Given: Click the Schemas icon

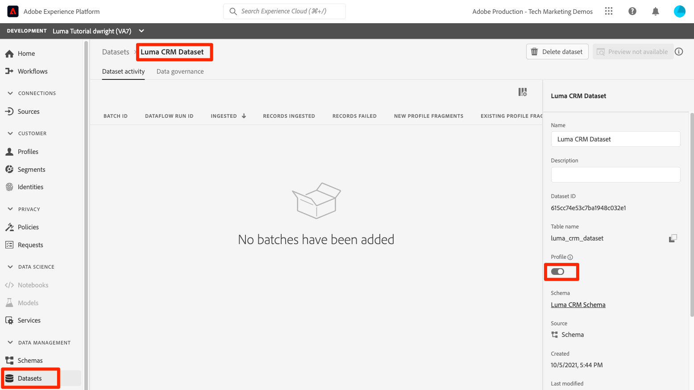Looking at the screenshot, I should tap(9, 361).
